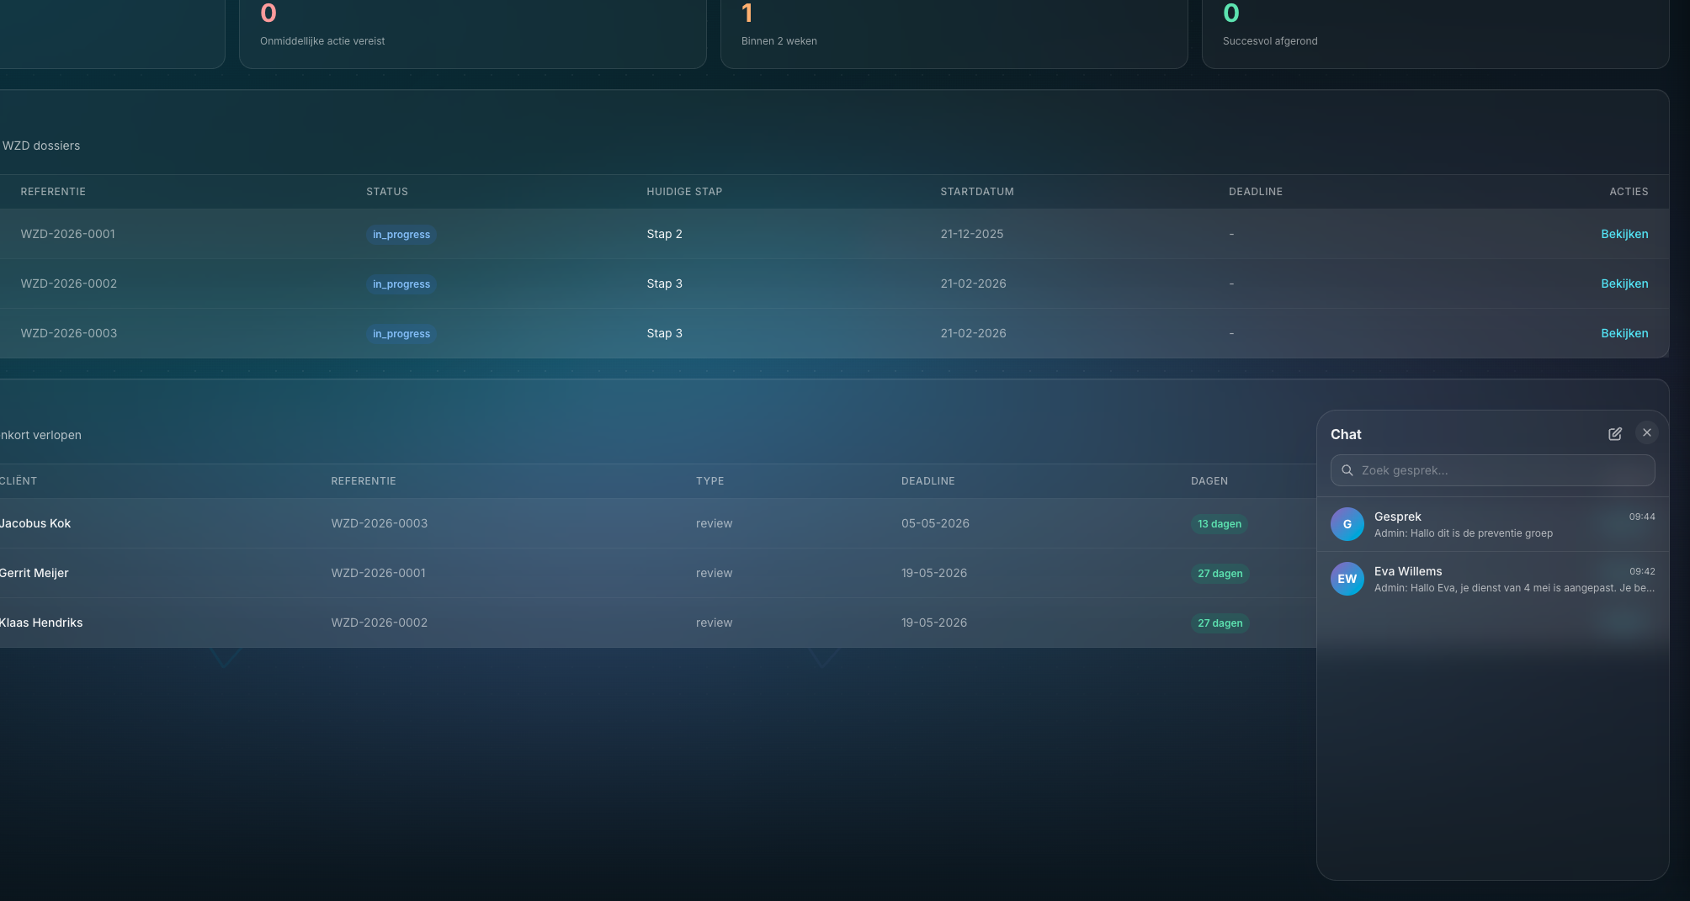Screen dimensions: 1690x901
Task: View dossier WZD-2026-0001 via Bekijken
Action: (1624, 234)
